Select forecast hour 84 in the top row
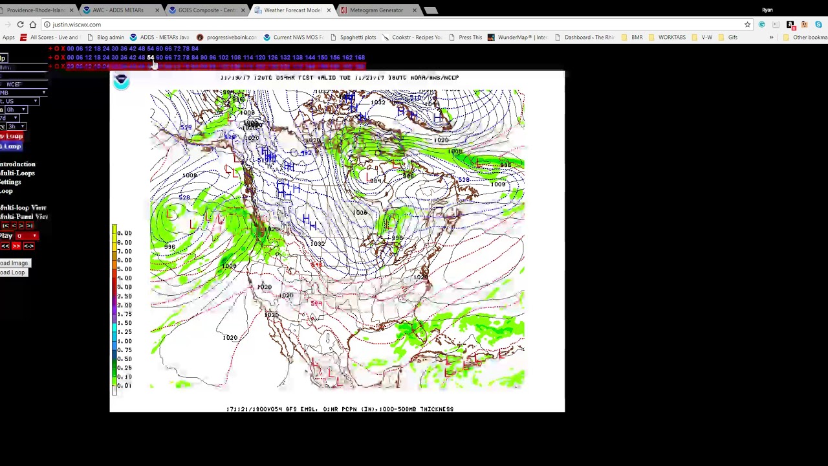The image size is (828, 466). (195, 49)
